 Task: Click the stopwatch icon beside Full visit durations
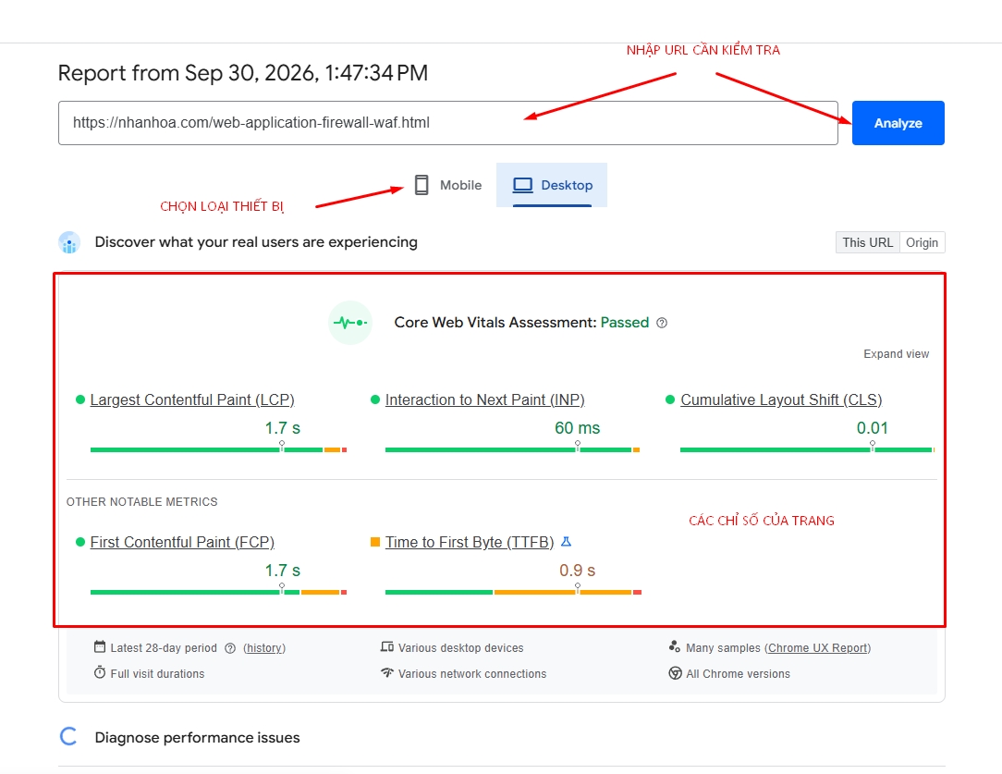pyautogui.click(x=100, y=672)
